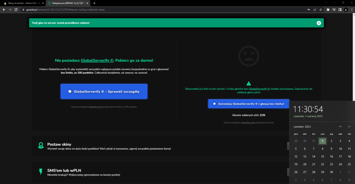Close the Katujemy.eu tab
This screenshot has height=184, width=355.
(x=87, y=3)
